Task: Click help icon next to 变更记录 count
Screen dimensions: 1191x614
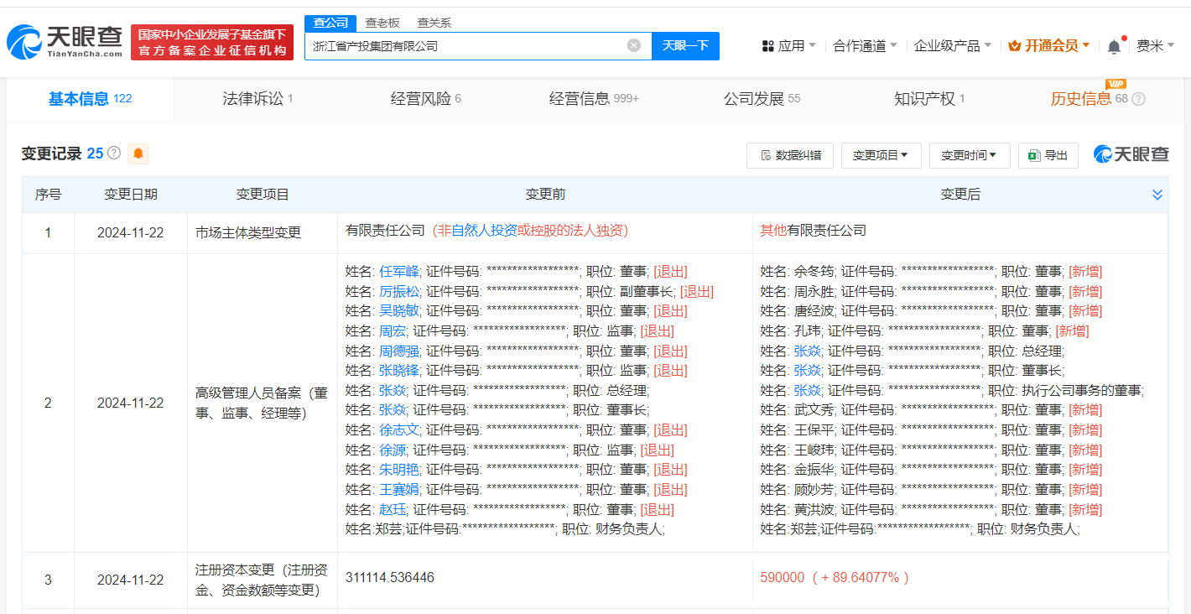Action: (x=114, y=153)
